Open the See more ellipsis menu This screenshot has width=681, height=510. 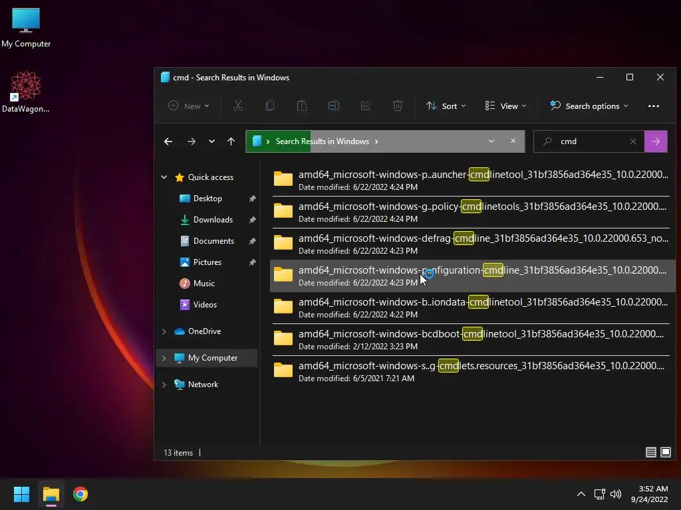tap(654, 106)
